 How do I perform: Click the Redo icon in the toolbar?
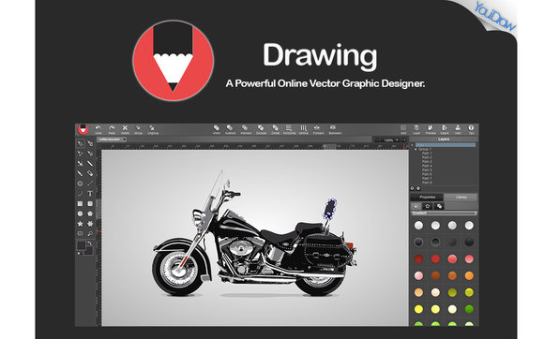coord(112,128)
